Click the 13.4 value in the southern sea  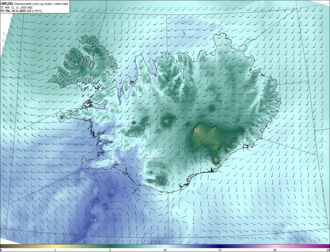93,220
